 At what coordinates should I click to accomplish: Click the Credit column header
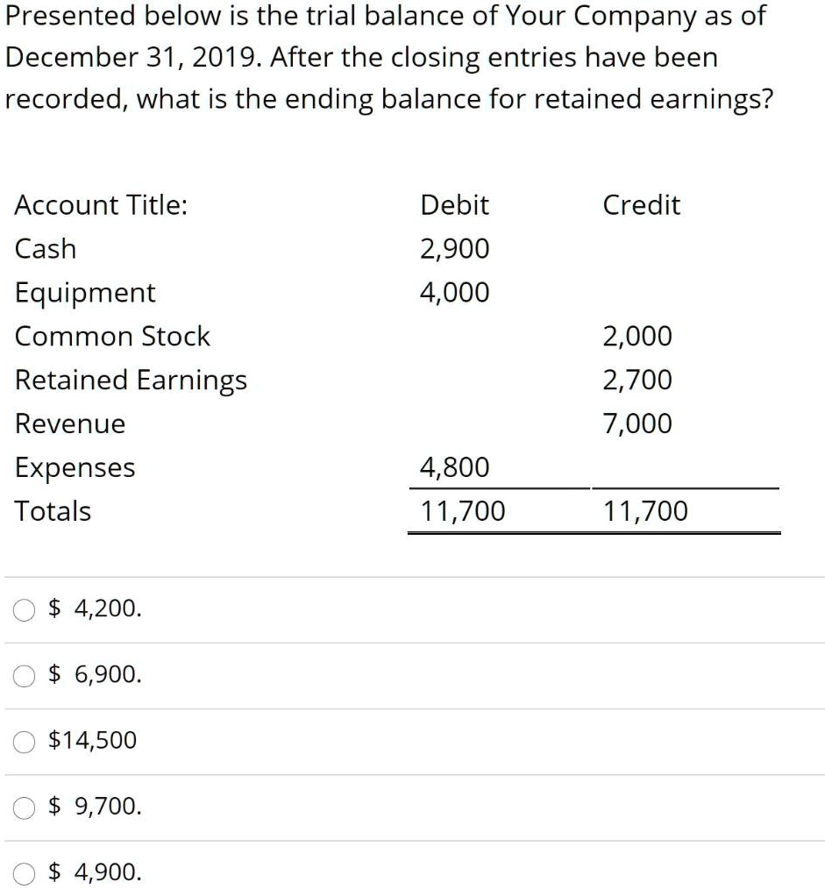point(642,205)
